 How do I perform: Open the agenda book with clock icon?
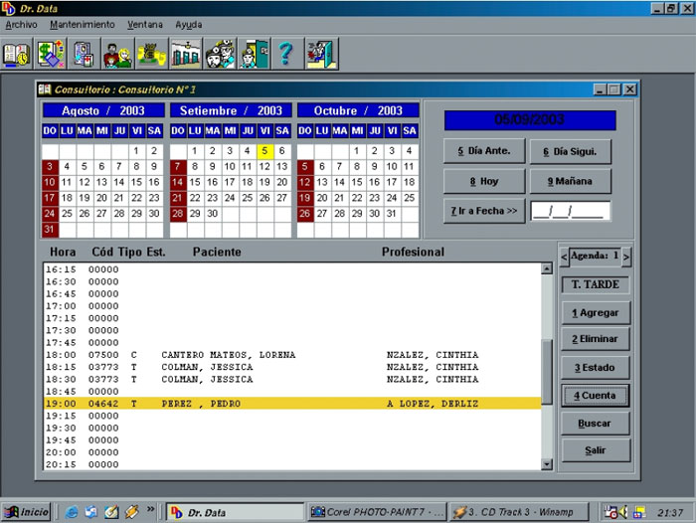coord(17,54)
